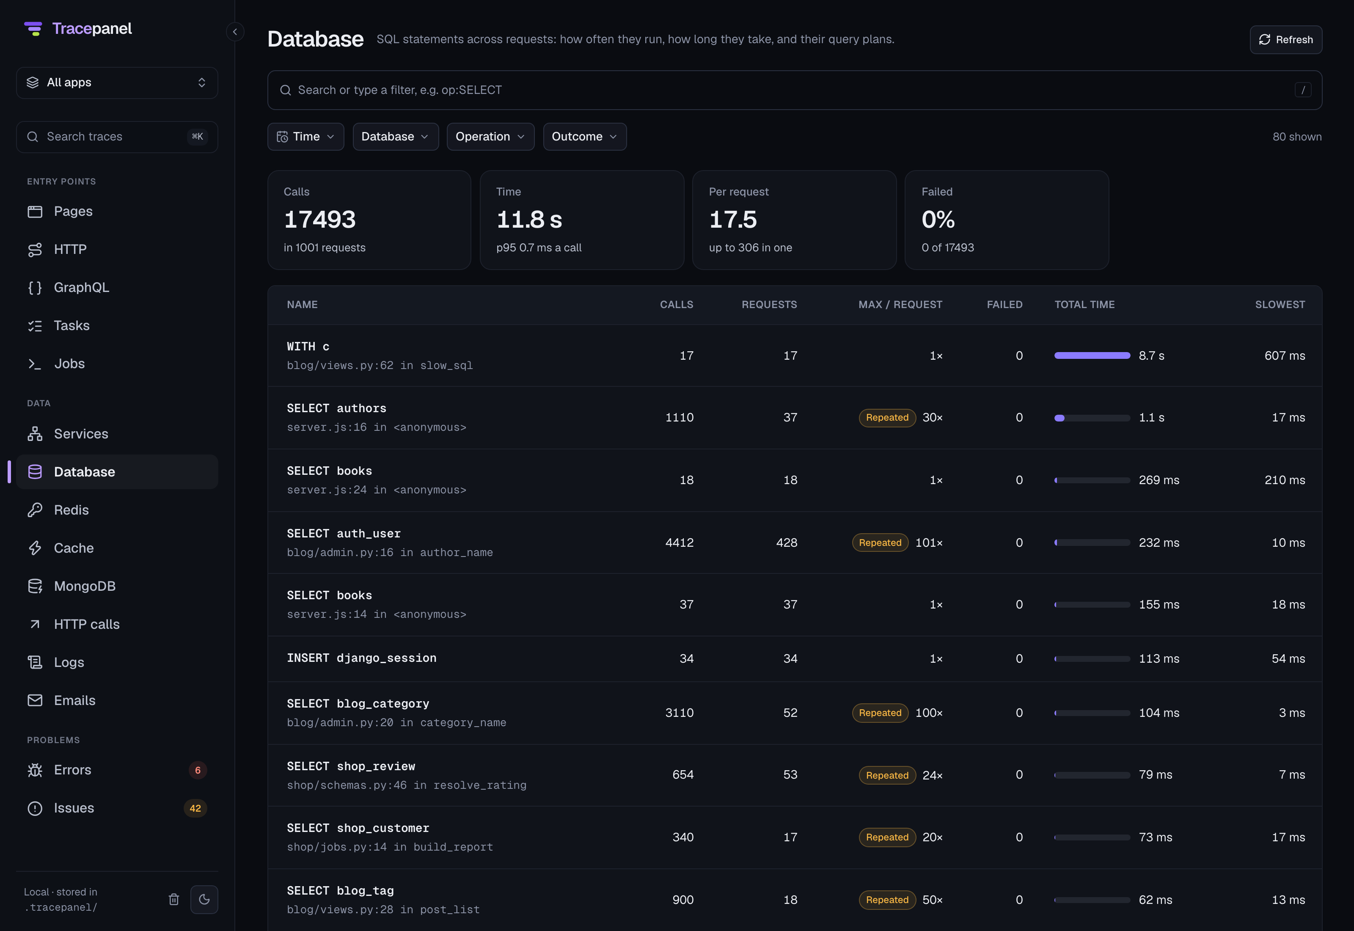Delete stored data with the trash icon
Image resolution: width=1354 pixels, height=931 pixels.
(x=174, y=900)
